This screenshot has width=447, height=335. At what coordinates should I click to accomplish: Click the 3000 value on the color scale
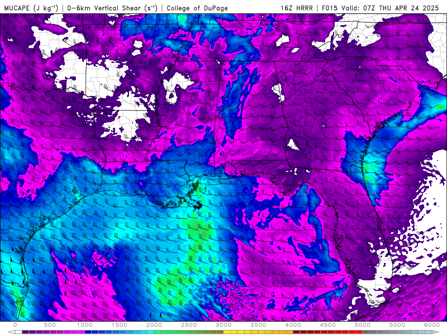coord(223,325)
